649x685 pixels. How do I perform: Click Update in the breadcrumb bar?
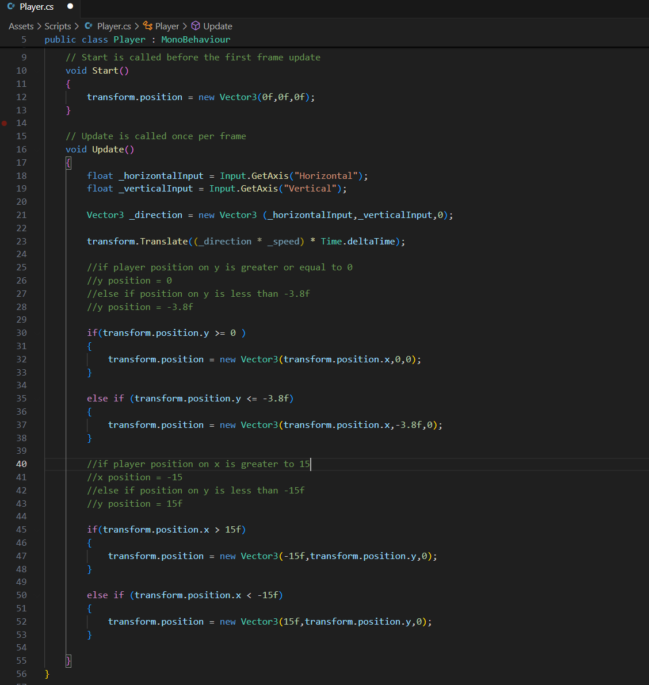coord(217,26)
